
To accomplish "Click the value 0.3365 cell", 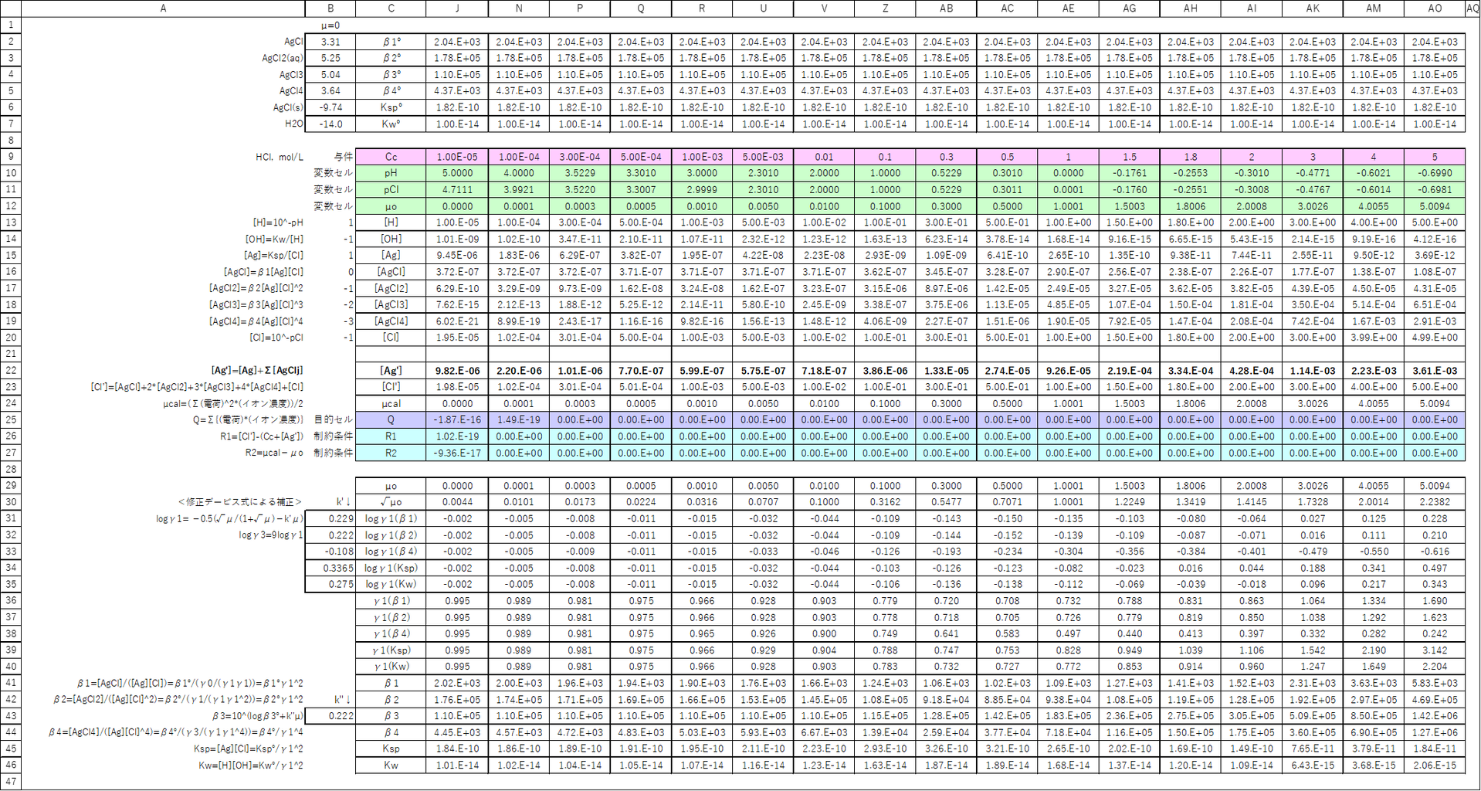I will coord(330,568).
